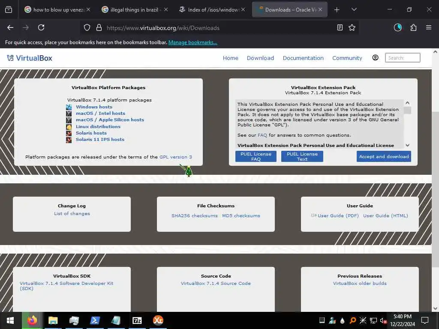This screenshot has width=439, height=329.
Task: Close the 'Index of /isos/windows' tab
Action: click(243, 9)
